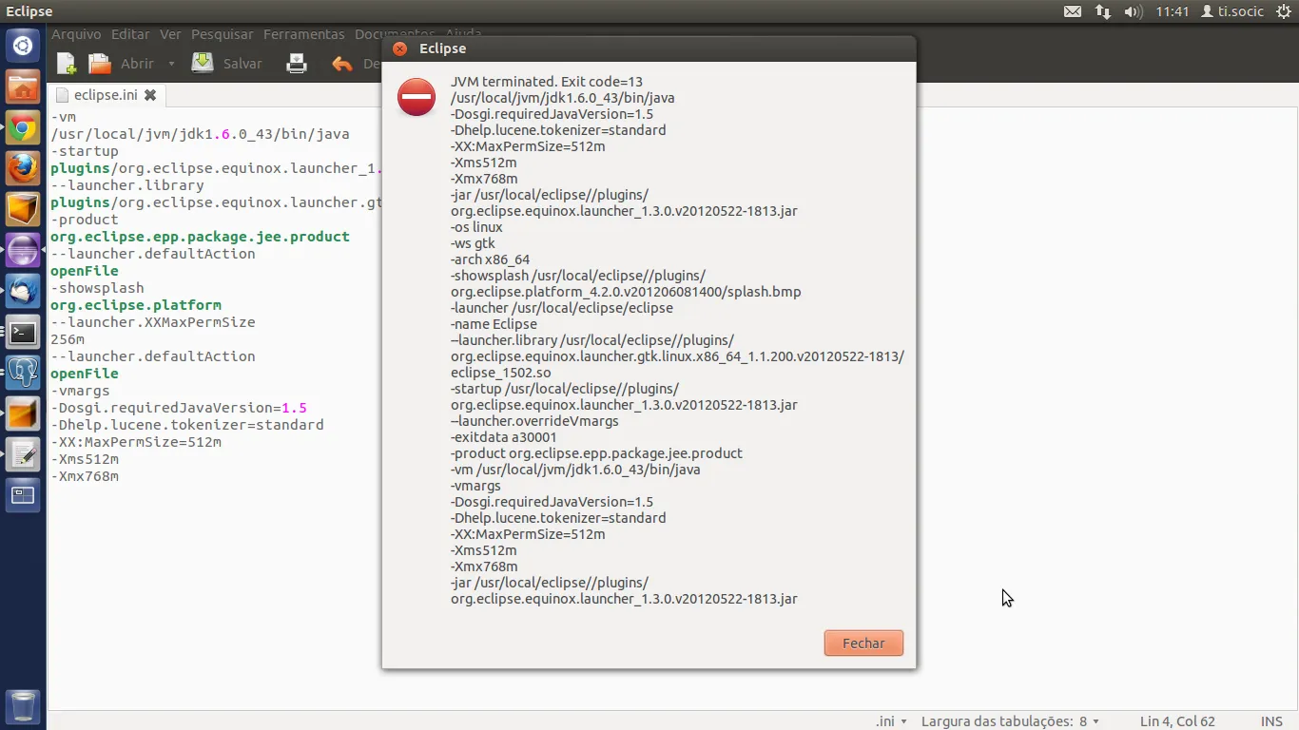This screenshot has width=1299, height=730.
Task: Click the -vm line in the editor
Action: coord(63,117)
